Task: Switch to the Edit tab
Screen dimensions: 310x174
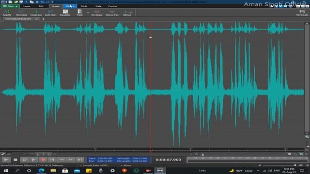Action: (x=41, y=6)
